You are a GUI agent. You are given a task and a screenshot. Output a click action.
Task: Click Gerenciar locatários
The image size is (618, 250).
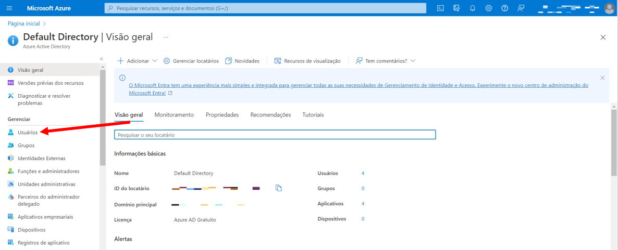[x=191, y=61]
